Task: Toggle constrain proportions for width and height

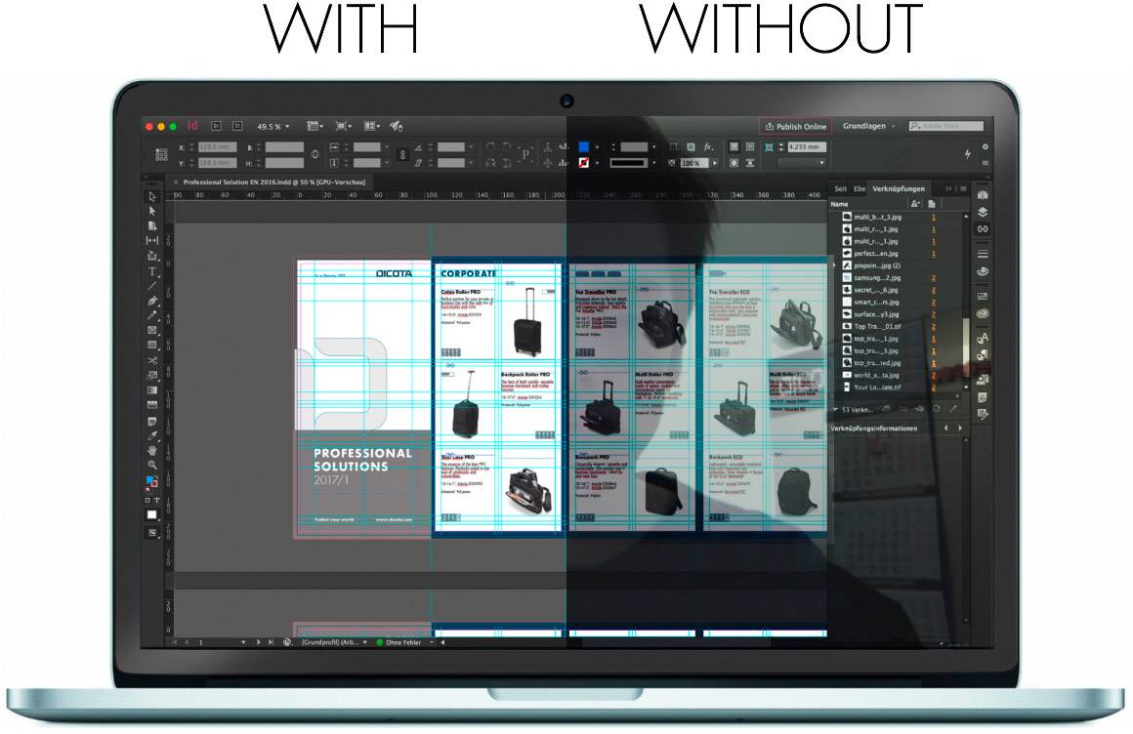Action: [x=315, y=155]
